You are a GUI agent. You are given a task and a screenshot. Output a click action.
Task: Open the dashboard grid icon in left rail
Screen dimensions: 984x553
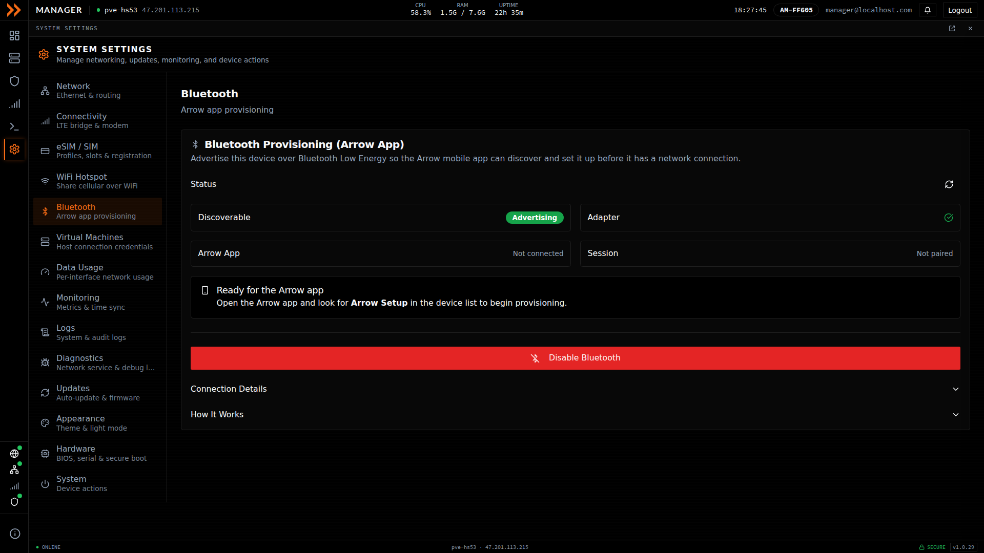tap(14, 35)
